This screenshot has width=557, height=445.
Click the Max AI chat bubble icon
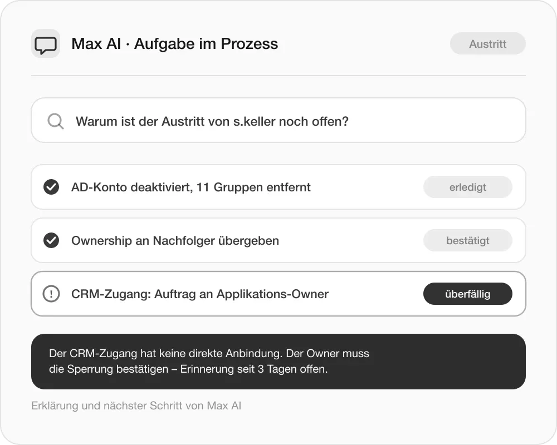pos(46,43)
